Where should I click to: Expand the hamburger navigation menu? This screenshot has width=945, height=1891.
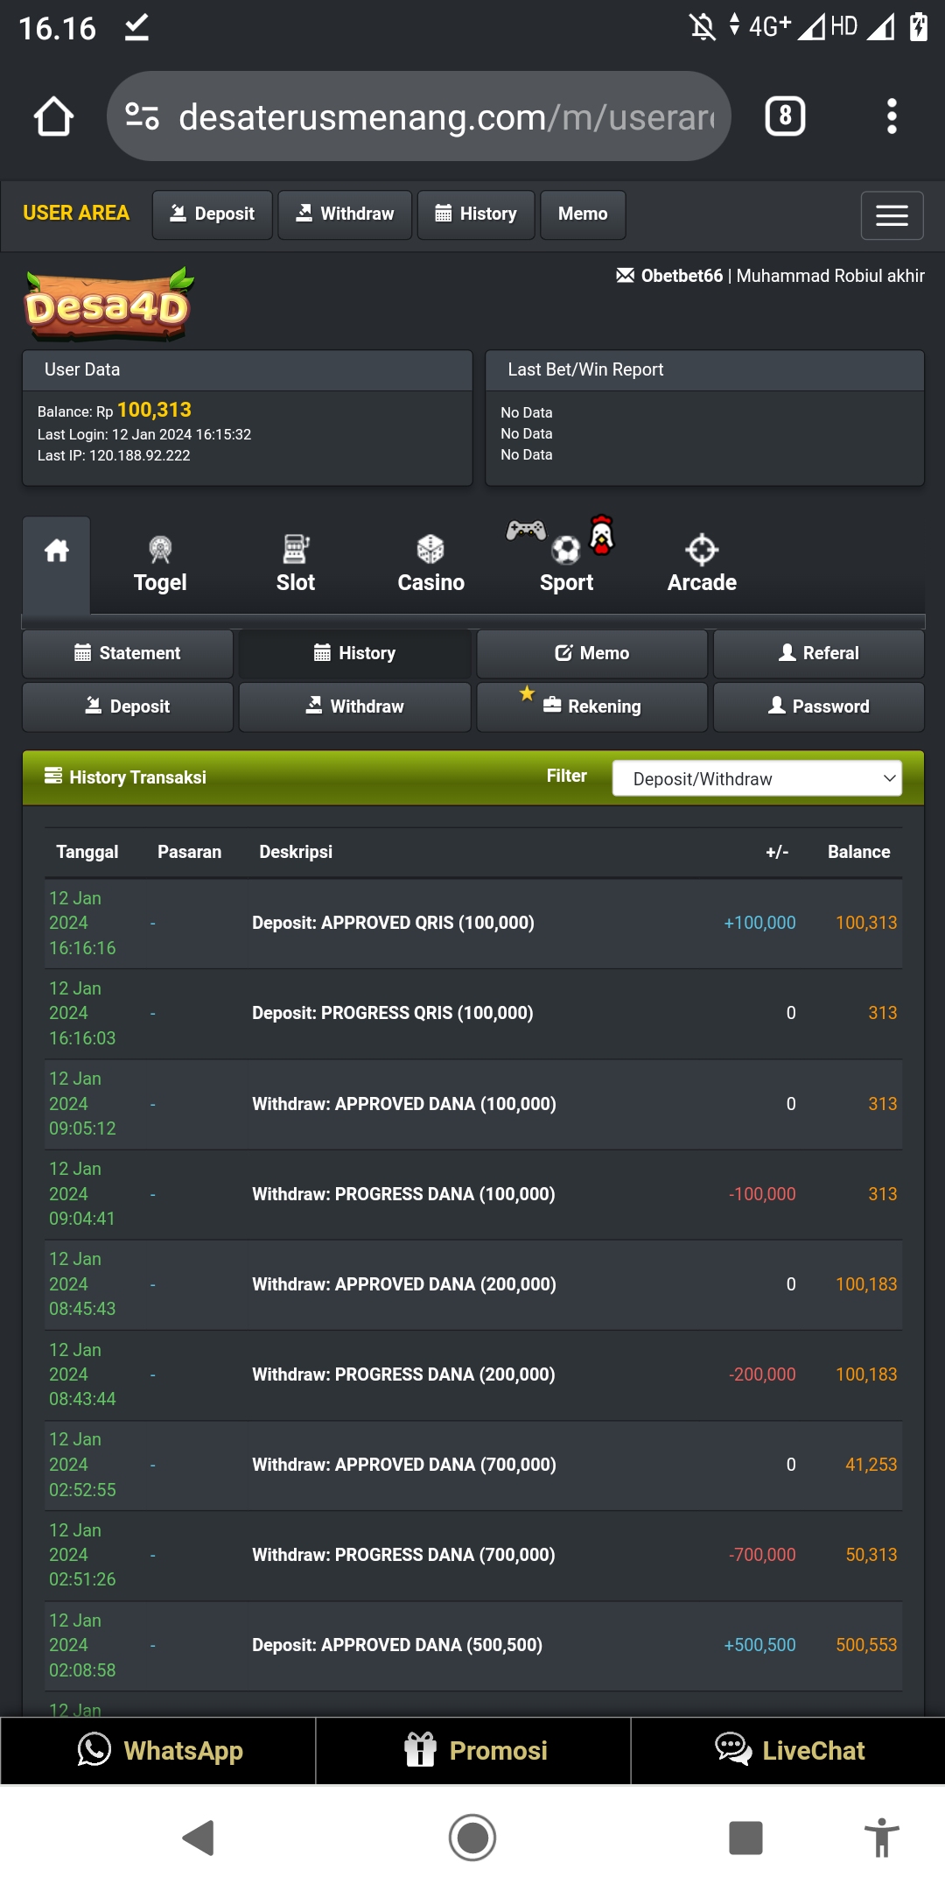892,215
